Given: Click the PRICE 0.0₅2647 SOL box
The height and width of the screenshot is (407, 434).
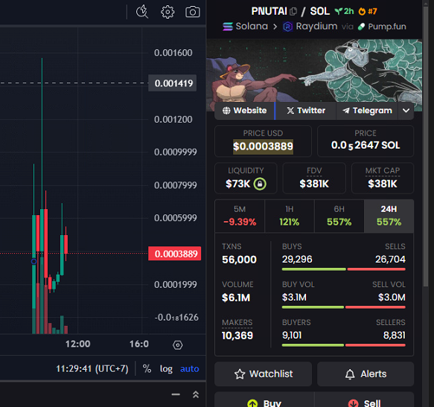Looking at the screenshot, I should click(x=366, y=141).
